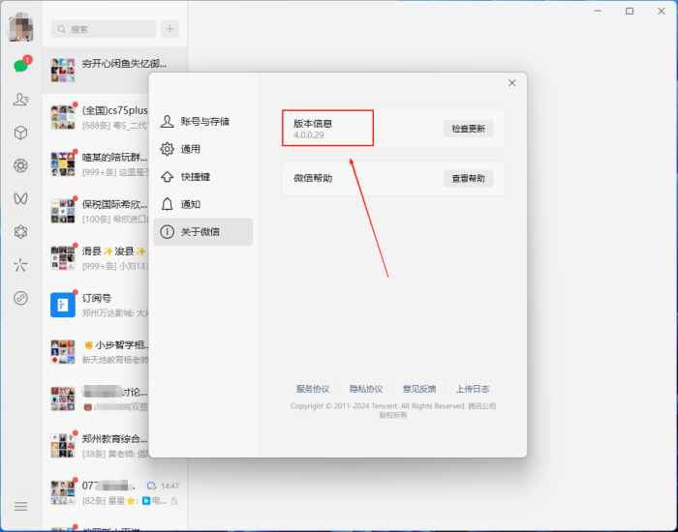The height and width of the screenshot is (532, 678).
Task: Open the Mini Programs icon in sidebar
Action: [x=20, y=298]
